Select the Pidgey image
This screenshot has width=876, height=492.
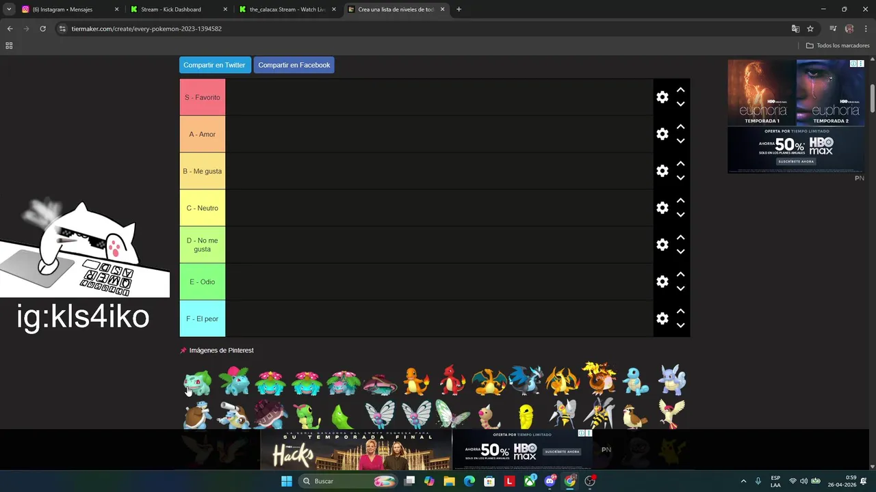tap(635, 415)
